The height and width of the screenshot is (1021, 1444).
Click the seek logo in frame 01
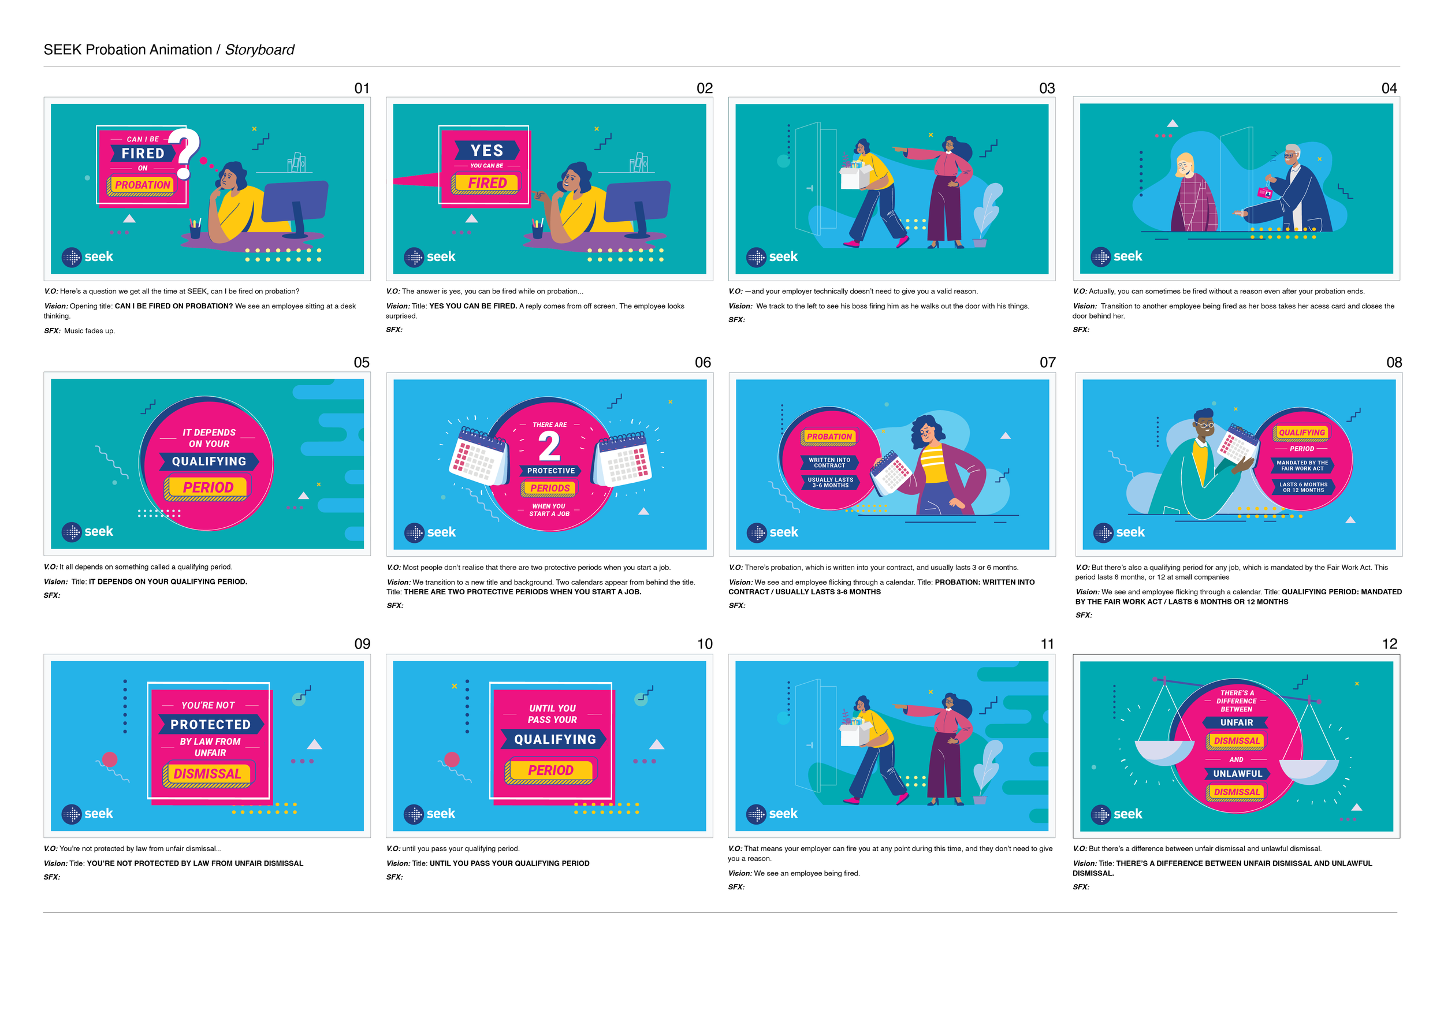pos(87,256)
